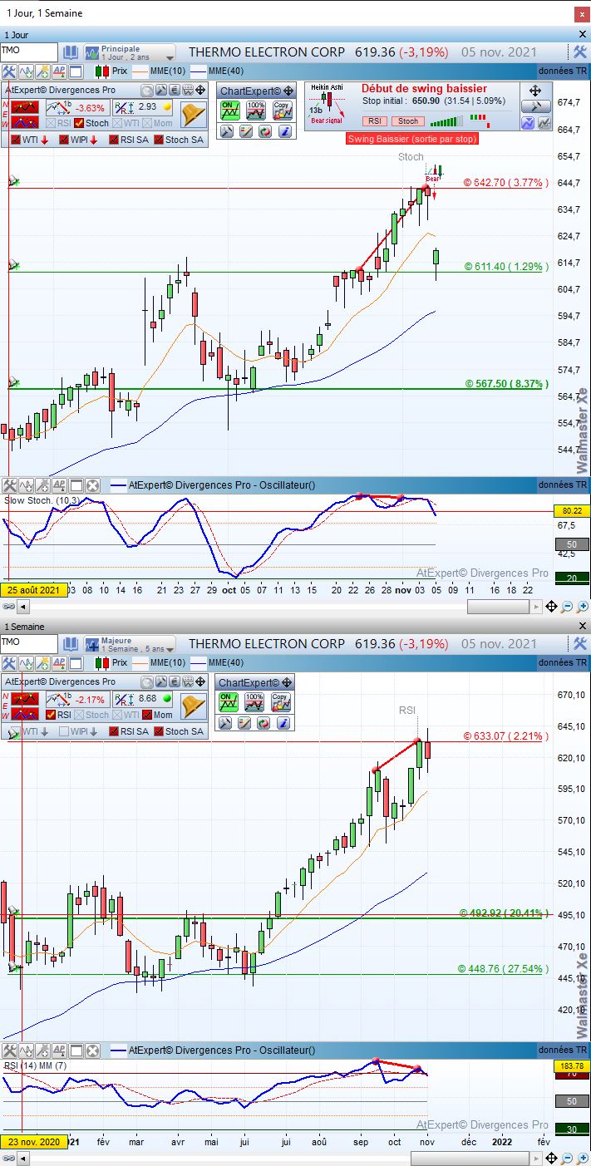Click the ChartExpert ON icon in 1 Semaine chart
The image size is (591, 1166).
point(229,702)
